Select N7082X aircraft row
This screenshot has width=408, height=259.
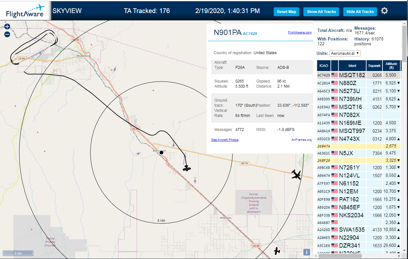point(359,115)
